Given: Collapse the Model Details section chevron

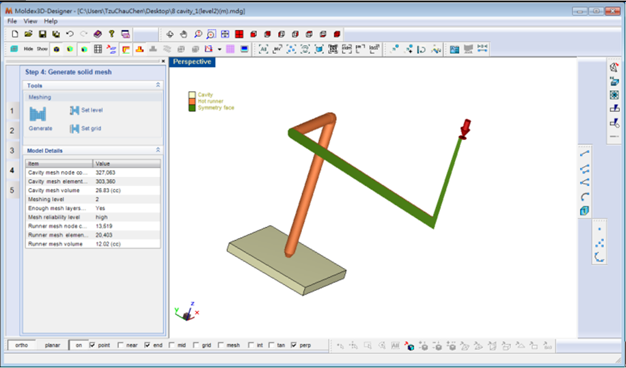Looking at the screenshot, I should (158, 150).
